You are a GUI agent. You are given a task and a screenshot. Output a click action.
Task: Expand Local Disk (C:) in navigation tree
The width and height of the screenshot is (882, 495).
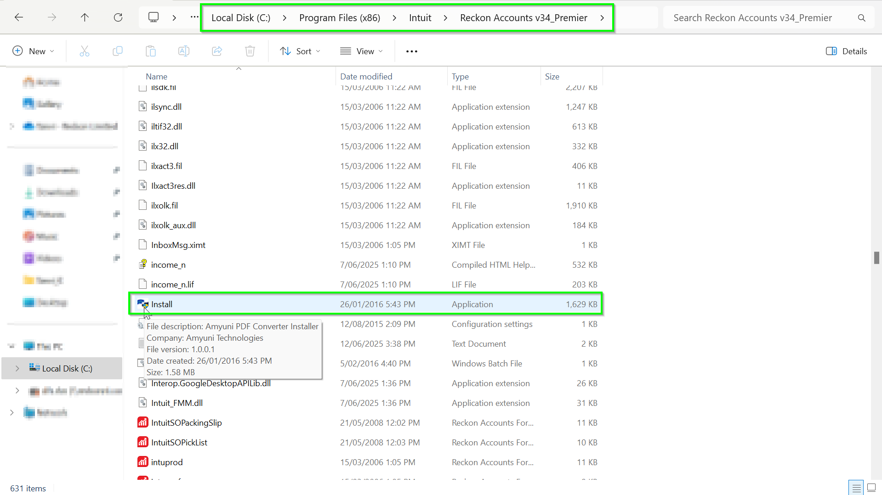coord(17,368)
